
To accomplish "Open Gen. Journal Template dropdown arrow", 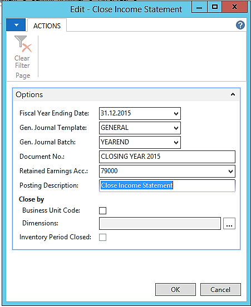I will pos(176,128).
